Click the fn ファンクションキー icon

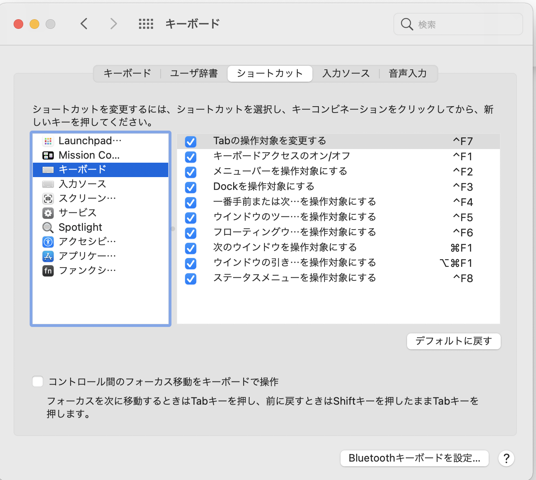[x=48, y=271]
